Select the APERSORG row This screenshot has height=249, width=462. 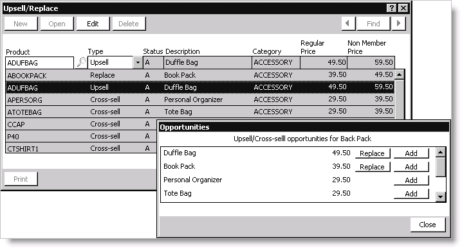[200, 99]
